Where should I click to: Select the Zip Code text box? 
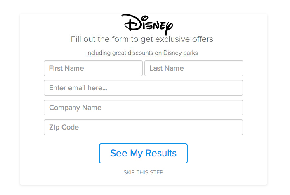143,127
